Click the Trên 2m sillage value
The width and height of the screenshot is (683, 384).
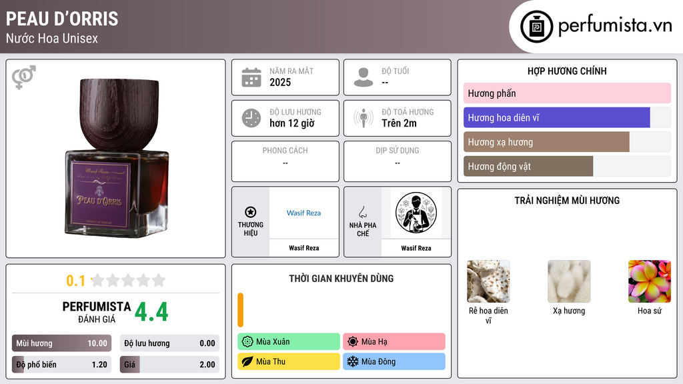[399, 123]
